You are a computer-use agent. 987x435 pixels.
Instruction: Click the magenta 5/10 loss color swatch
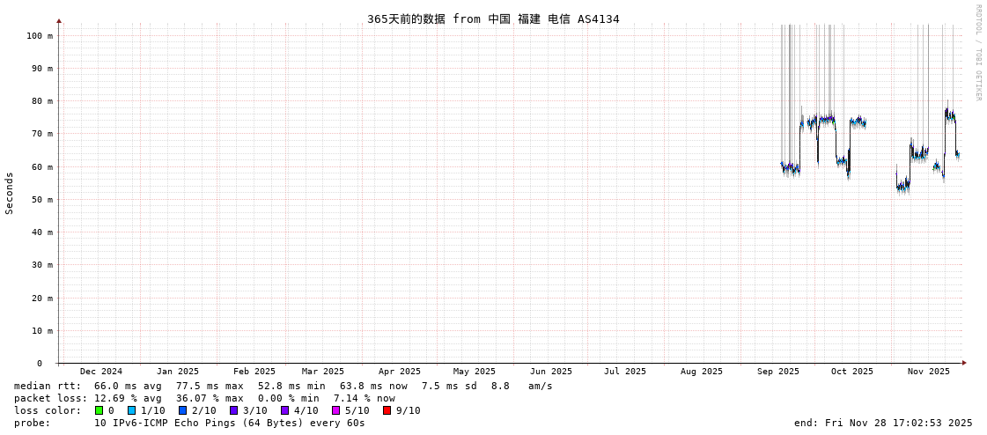point(335,410)
